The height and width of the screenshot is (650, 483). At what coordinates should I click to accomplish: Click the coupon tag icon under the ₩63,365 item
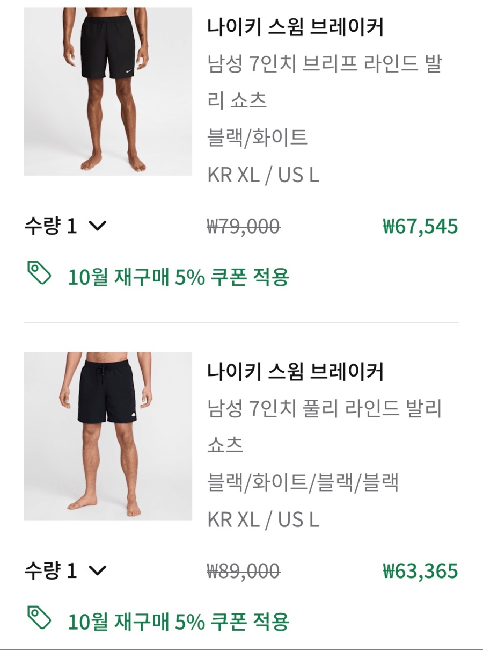tap(39, 618)
